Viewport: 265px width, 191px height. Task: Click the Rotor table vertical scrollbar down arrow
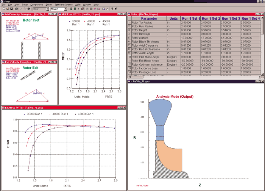coord(262,74)
